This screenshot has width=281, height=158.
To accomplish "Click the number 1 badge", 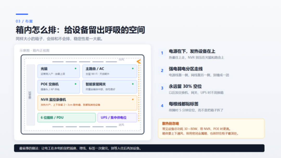I will click(162, 53).
